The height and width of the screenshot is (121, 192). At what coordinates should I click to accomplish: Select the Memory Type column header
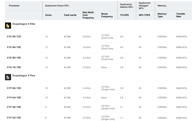162,15
